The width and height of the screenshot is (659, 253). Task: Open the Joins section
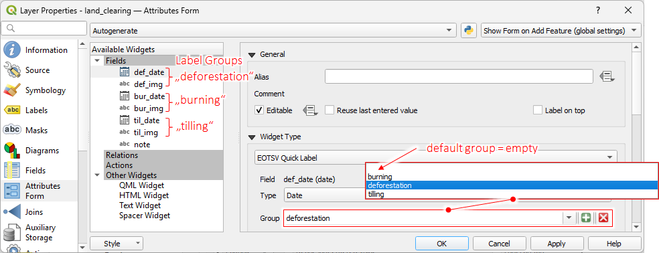[x=39, y=212]
